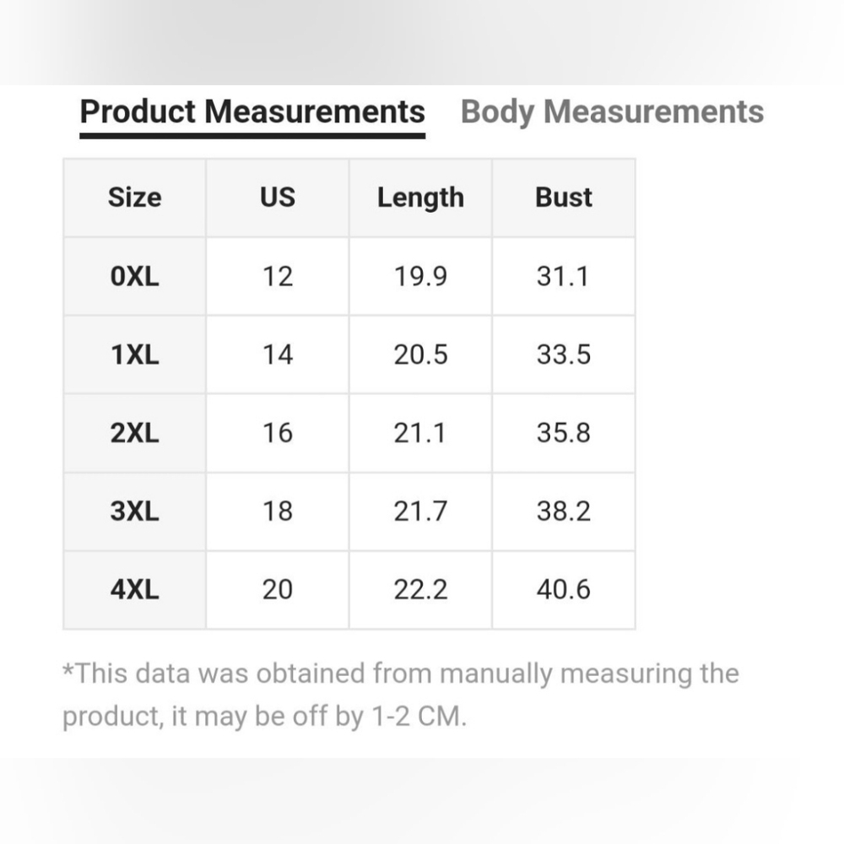Click the Length column header
Viewport: 844px width, 844px height.
[x=420, y=197]
